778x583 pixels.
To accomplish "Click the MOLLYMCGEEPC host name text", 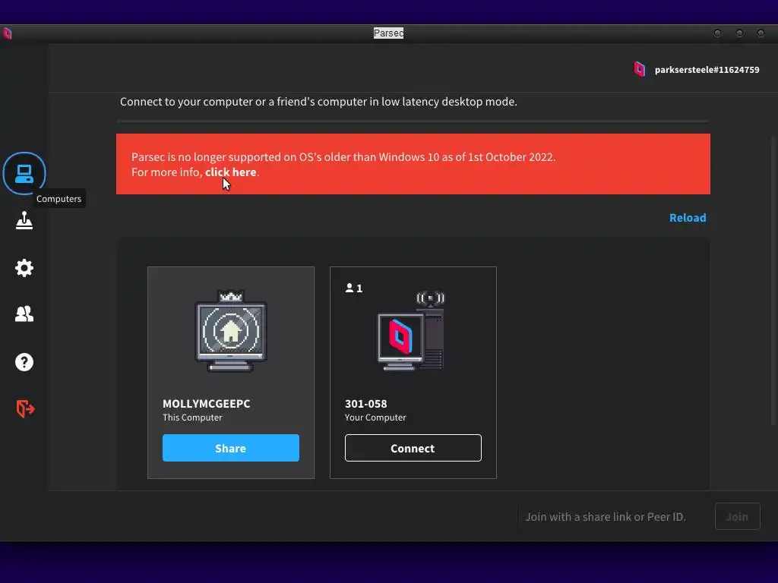I will pyautogui.click(x=207, y=404).
